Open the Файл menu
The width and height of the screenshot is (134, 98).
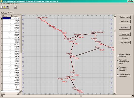click(x=3, y=4)
